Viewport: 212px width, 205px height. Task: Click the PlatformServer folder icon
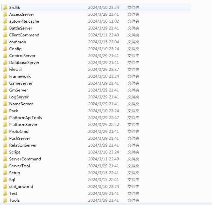pyautogui.click(x=5, y=124)
